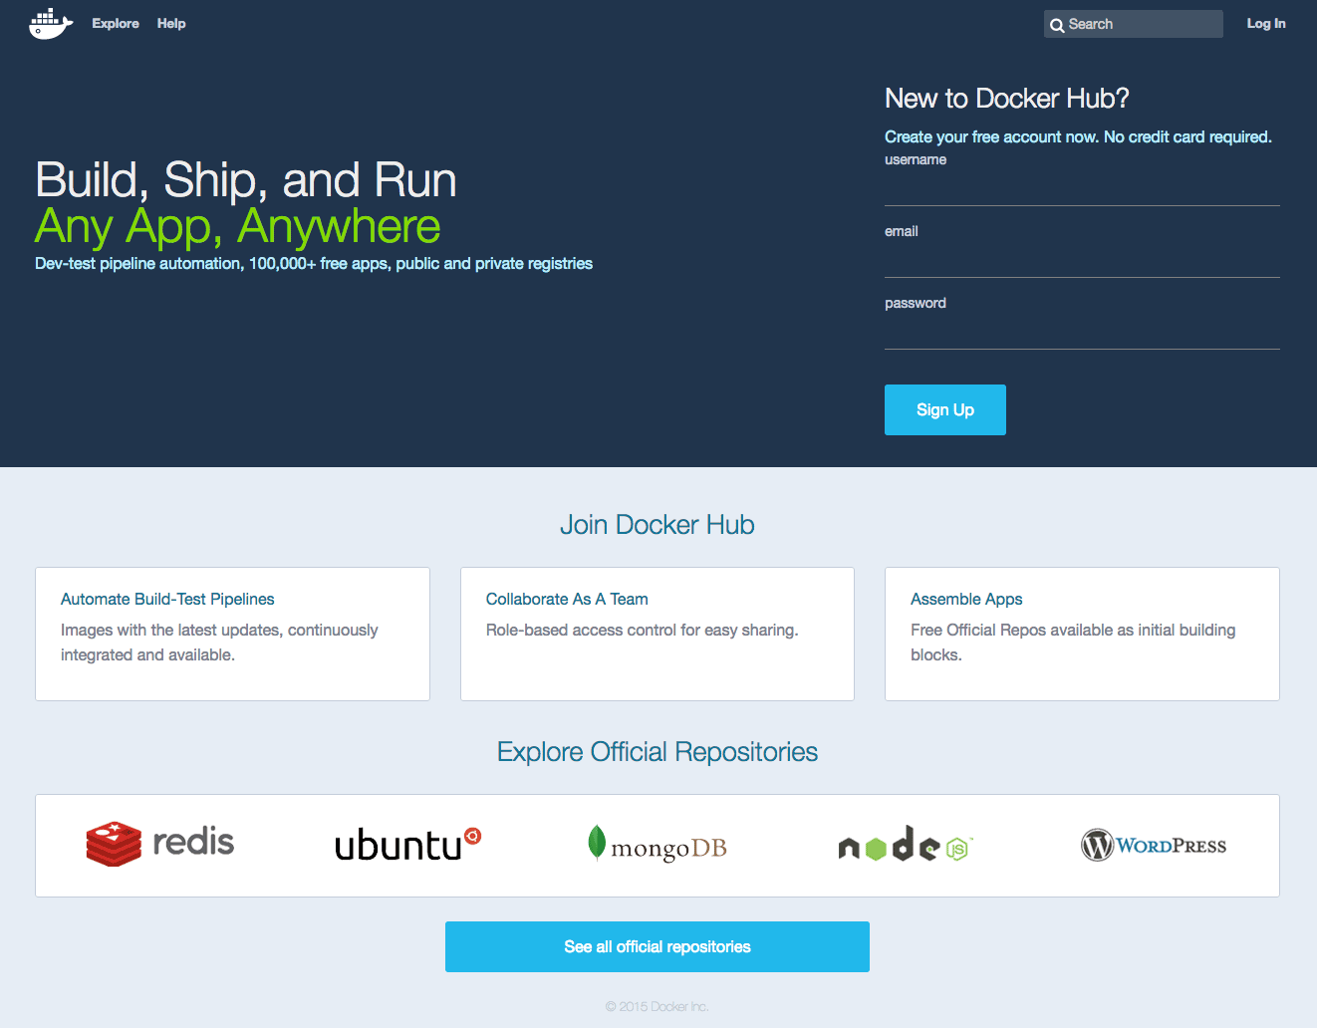Click the WordPress repository logo
1317x1028 pixels.
coord(1153,845)
